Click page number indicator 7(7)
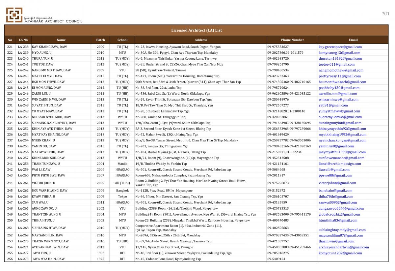The width and height of the screenshot is (395, 271). (x=385, y=14)
